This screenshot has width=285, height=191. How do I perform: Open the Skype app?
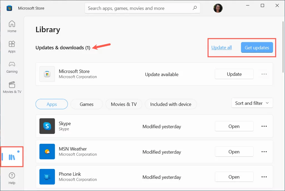coord(234,126)
